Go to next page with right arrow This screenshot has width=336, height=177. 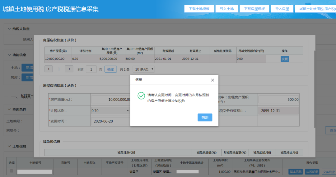click(69, 69)
